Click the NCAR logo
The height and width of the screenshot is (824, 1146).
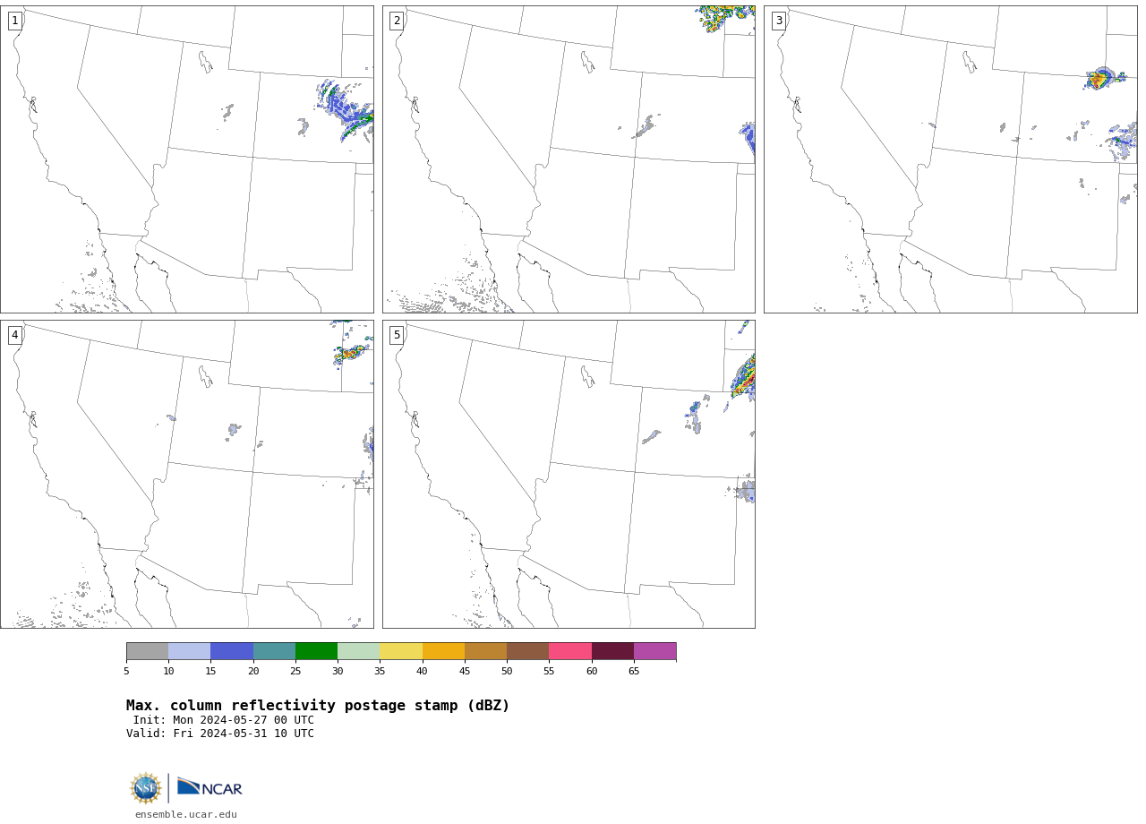(210, 787)
